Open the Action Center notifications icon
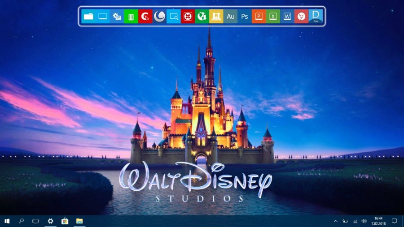Image resolution: width=404 pixels, height=227 pixels. [x=394, y=221]
